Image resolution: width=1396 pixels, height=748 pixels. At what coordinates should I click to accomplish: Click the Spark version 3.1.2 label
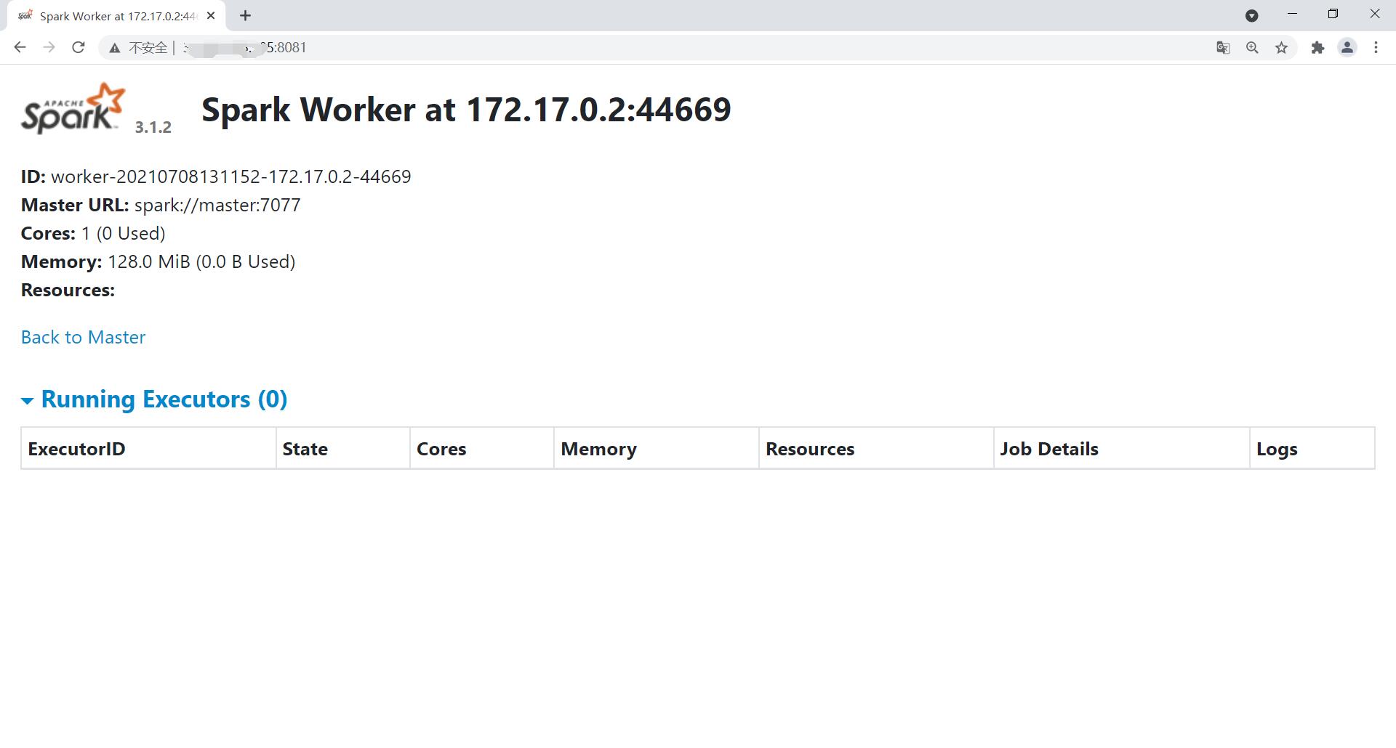click(x=153, y=127)
